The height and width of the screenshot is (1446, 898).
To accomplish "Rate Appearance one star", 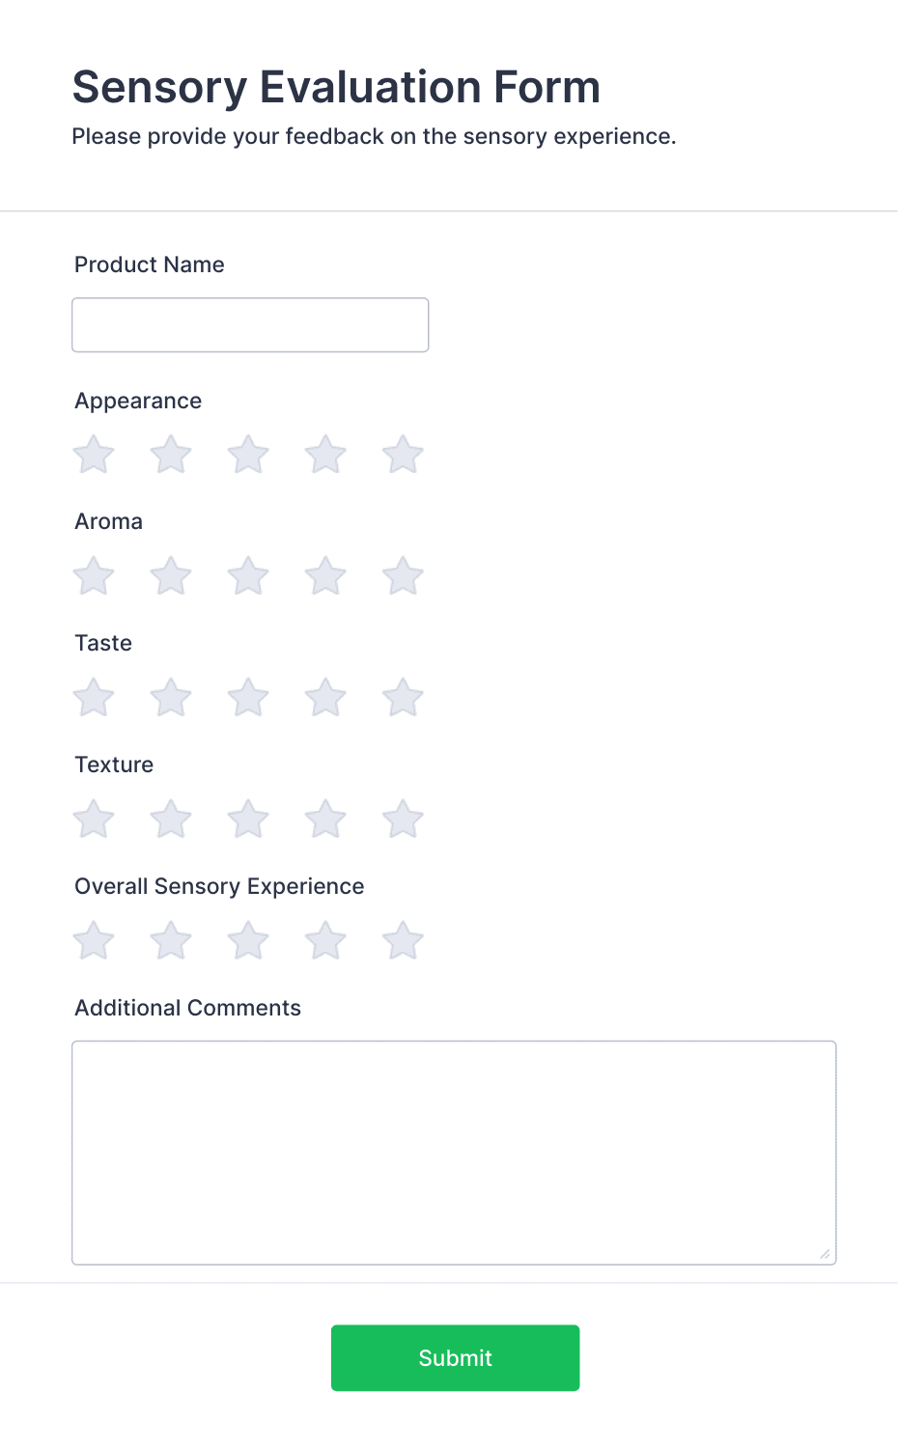I will click(x=93, y=455).
